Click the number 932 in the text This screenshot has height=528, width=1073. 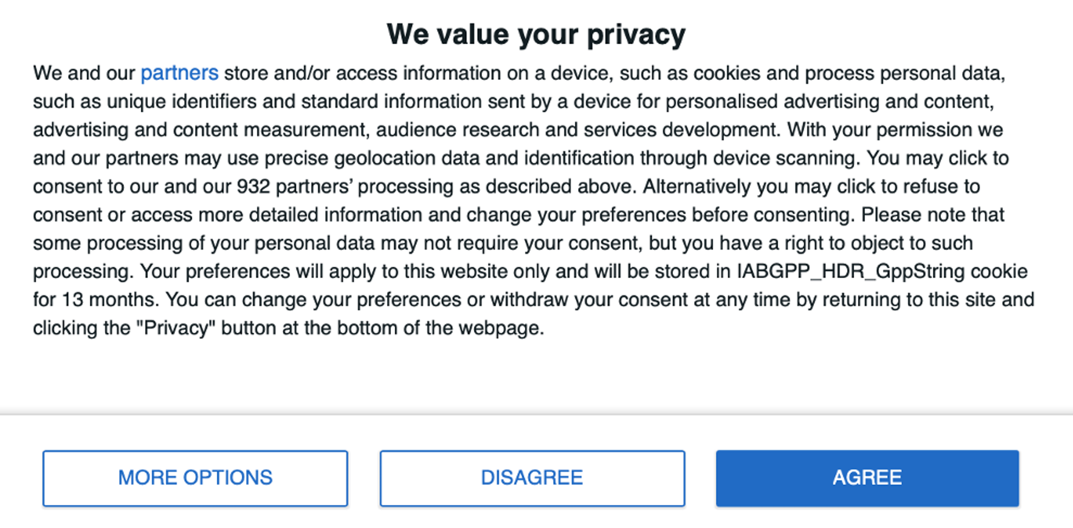coord(253,187)
